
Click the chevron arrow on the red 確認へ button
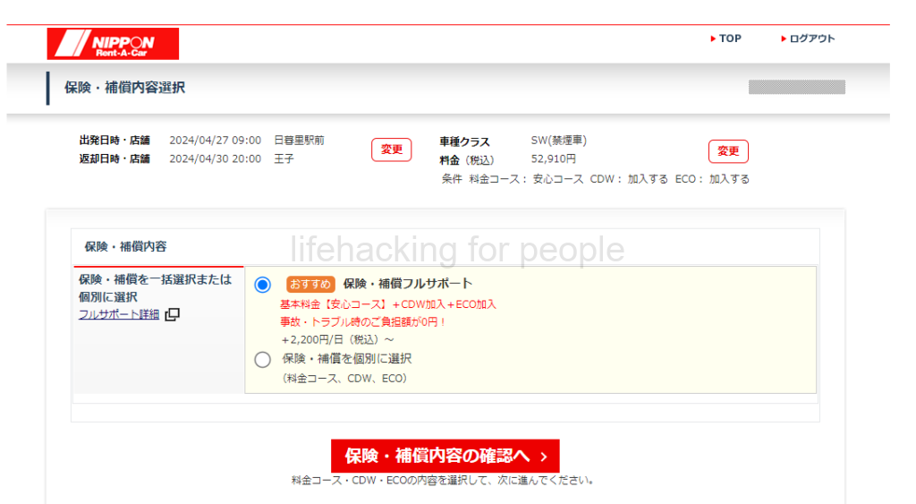coord(544,457)
